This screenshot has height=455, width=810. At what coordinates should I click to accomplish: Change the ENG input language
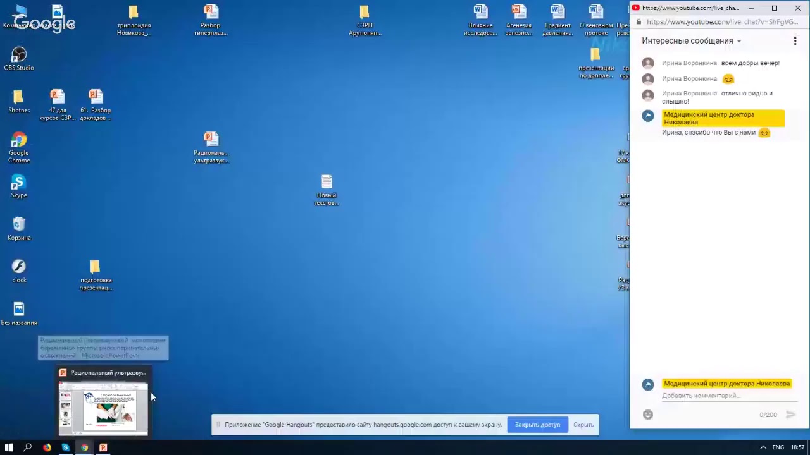(778, 447)
